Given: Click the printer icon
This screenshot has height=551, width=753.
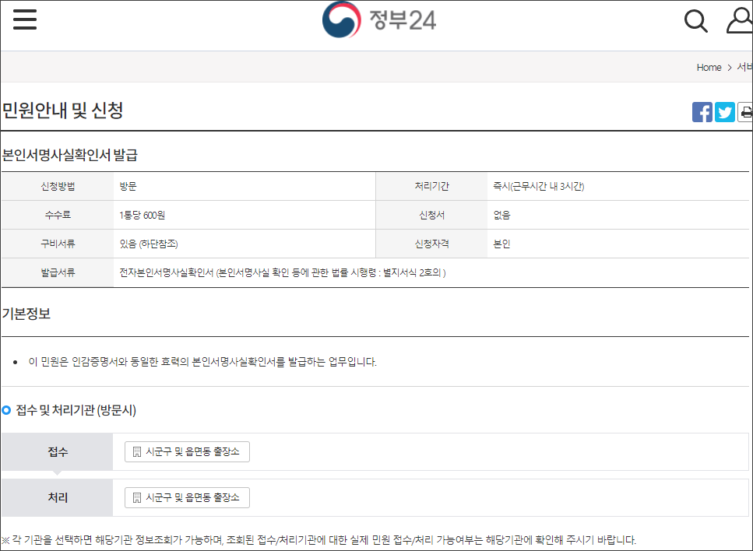Looking at the screenshot, I should [x=745, y=112].
